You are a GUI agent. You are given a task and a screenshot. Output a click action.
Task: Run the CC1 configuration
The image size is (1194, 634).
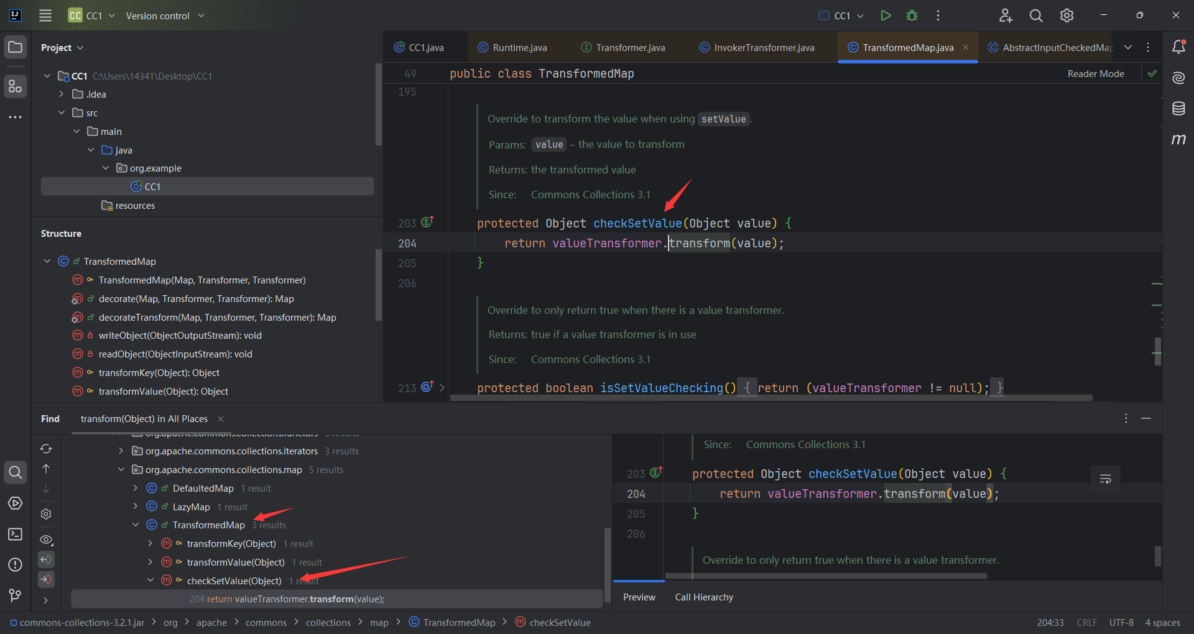(886, 16)
